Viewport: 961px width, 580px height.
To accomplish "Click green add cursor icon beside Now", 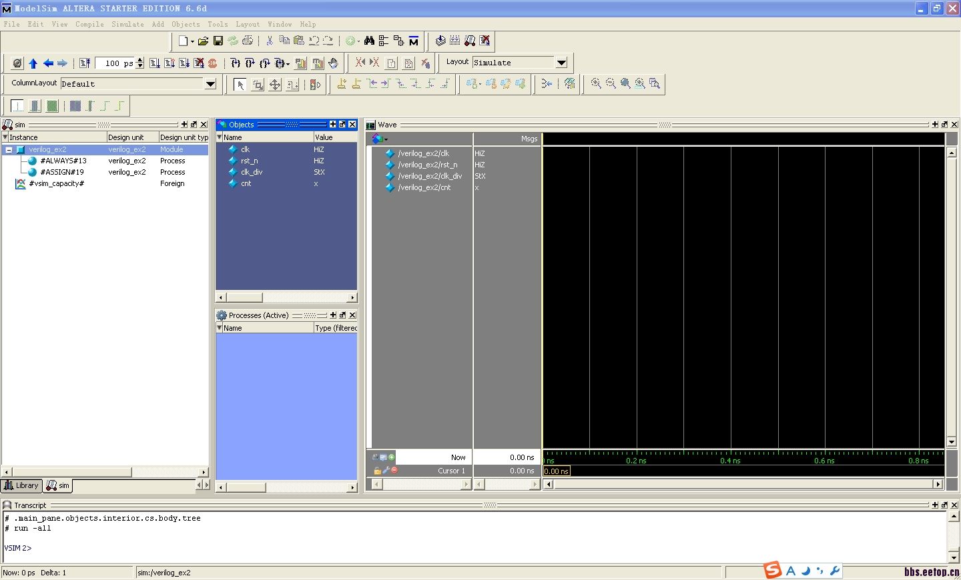I will coord(392,457).
